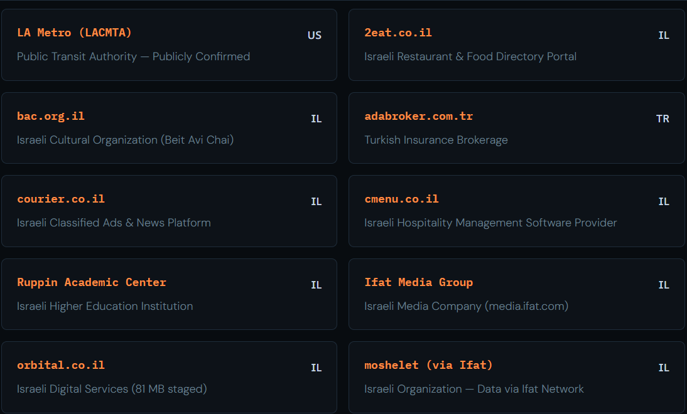
Task: Click the IL code on courier.co.il card
Action: (316, 202)
